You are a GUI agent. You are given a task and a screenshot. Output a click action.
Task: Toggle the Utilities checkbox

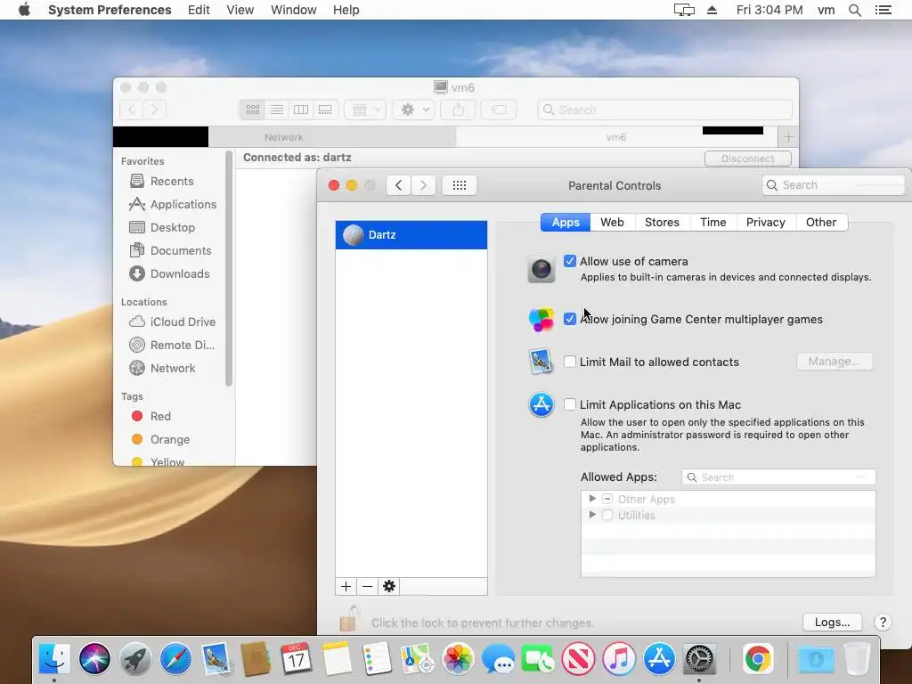[x=607, y=516]
